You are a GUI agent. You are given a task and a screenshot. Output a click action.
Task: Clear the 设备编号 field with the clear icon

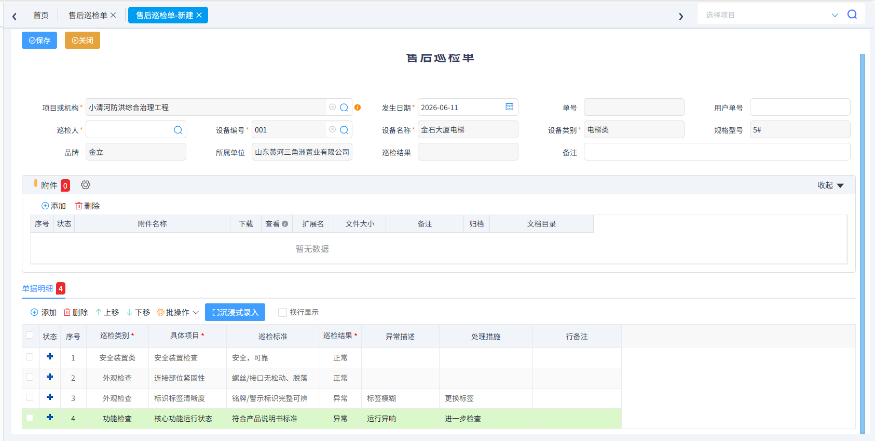point(332,129)
